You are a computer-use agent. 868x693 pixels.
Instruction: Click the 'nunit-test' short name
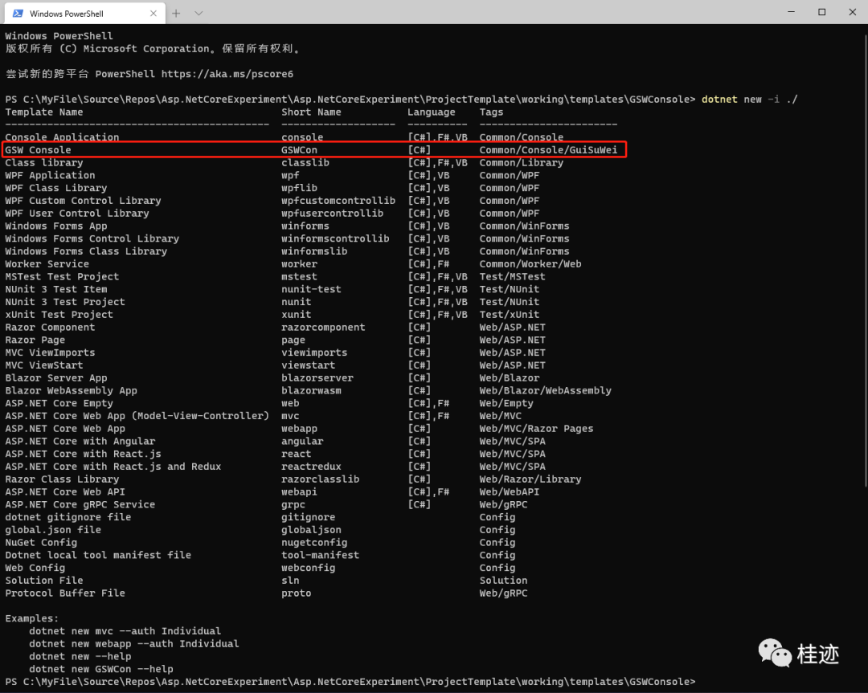311,289
